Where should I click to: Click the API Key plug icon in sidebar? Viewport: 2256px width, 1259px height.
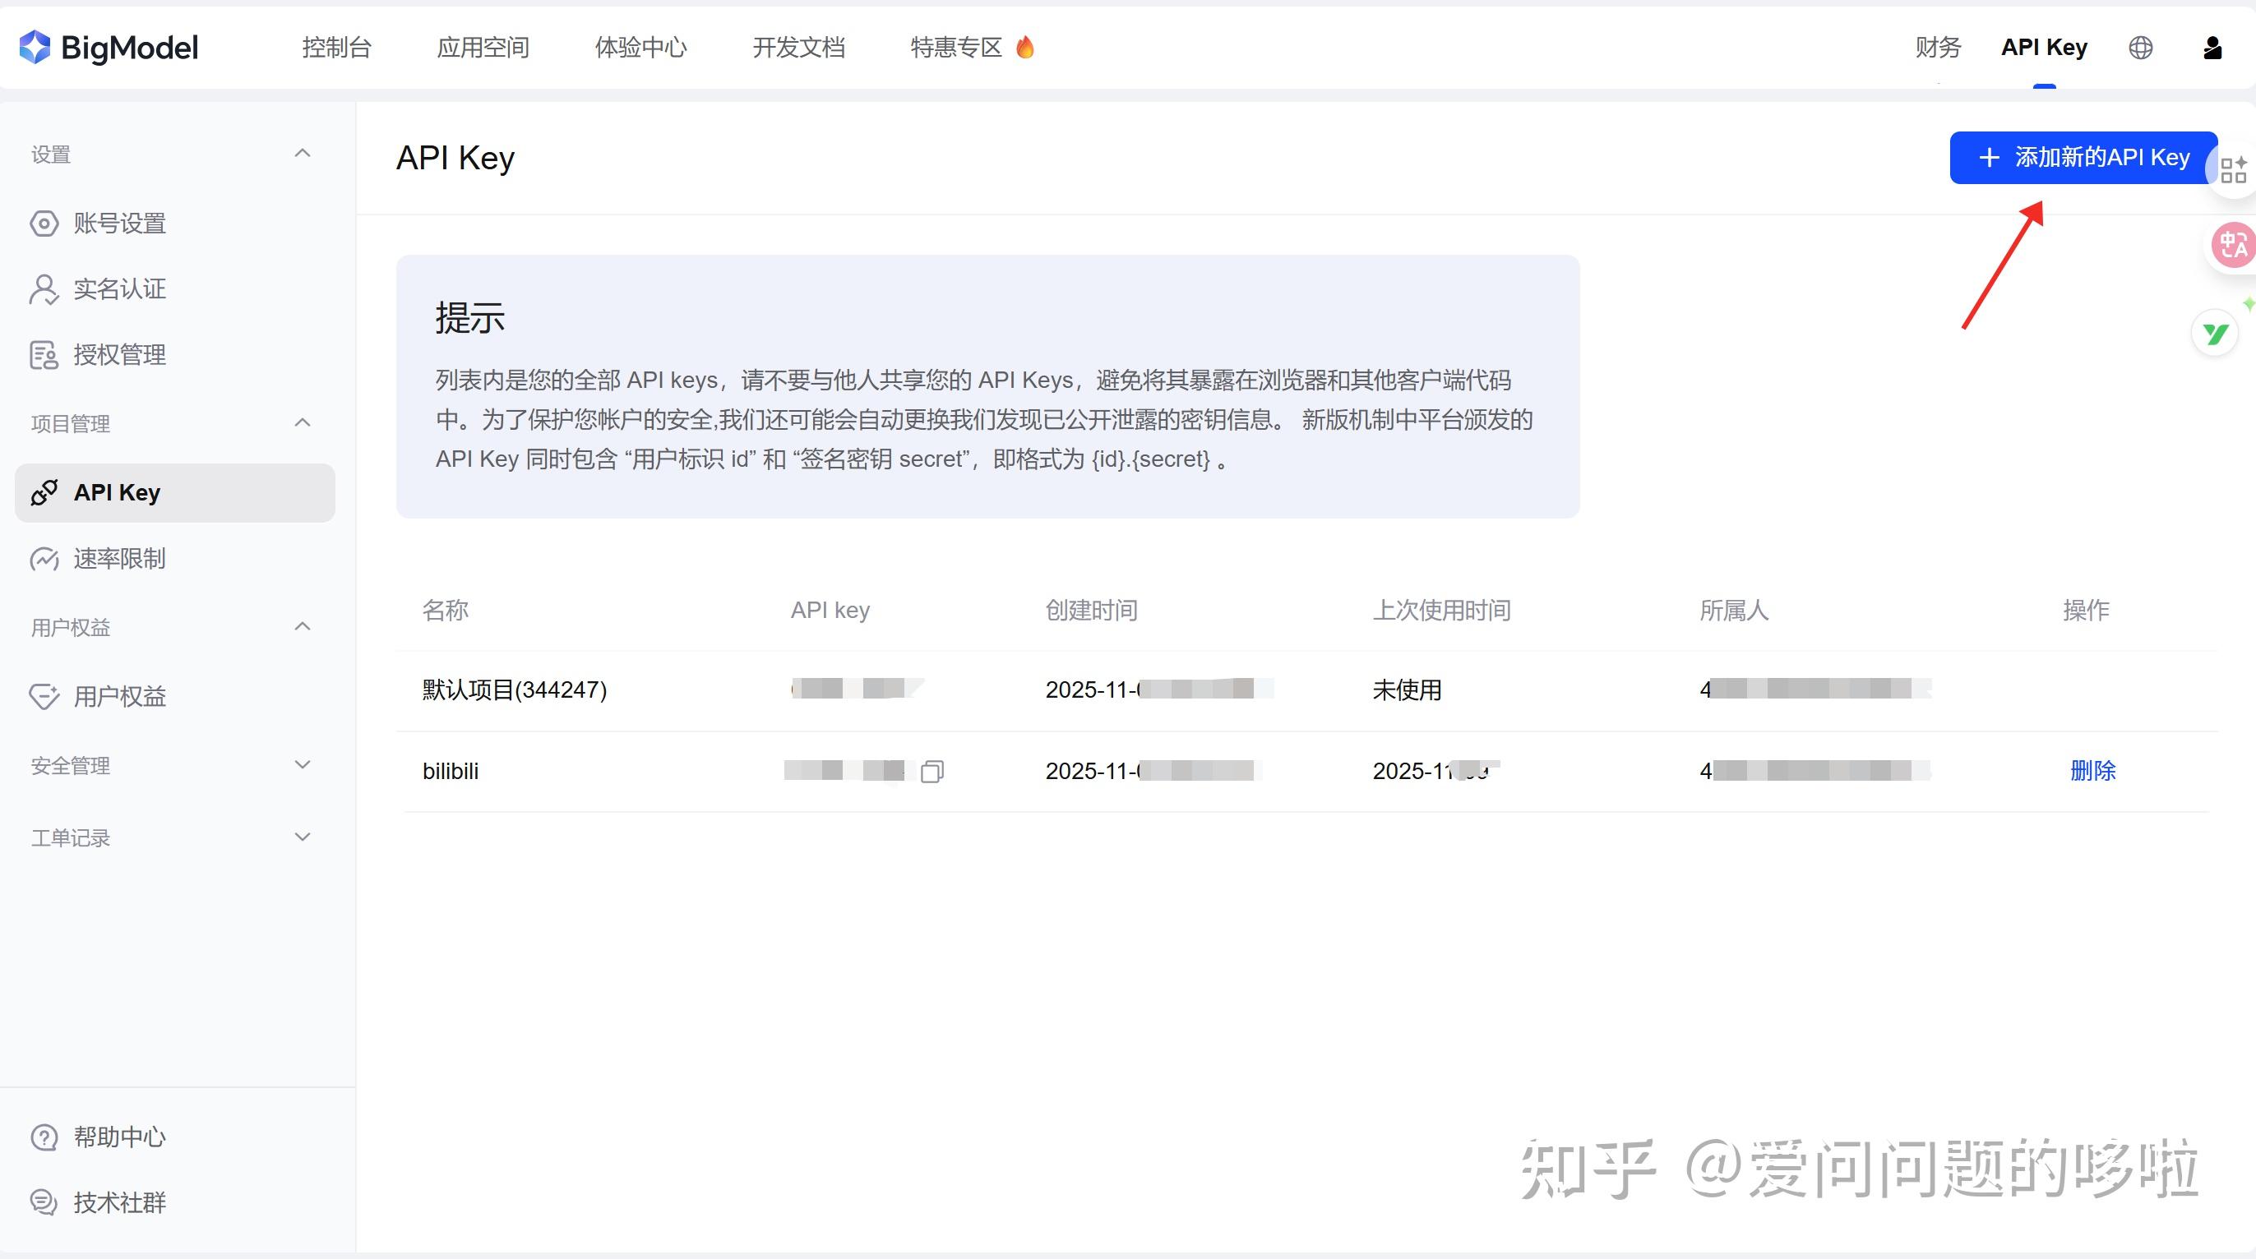click(x=44, y=493)
